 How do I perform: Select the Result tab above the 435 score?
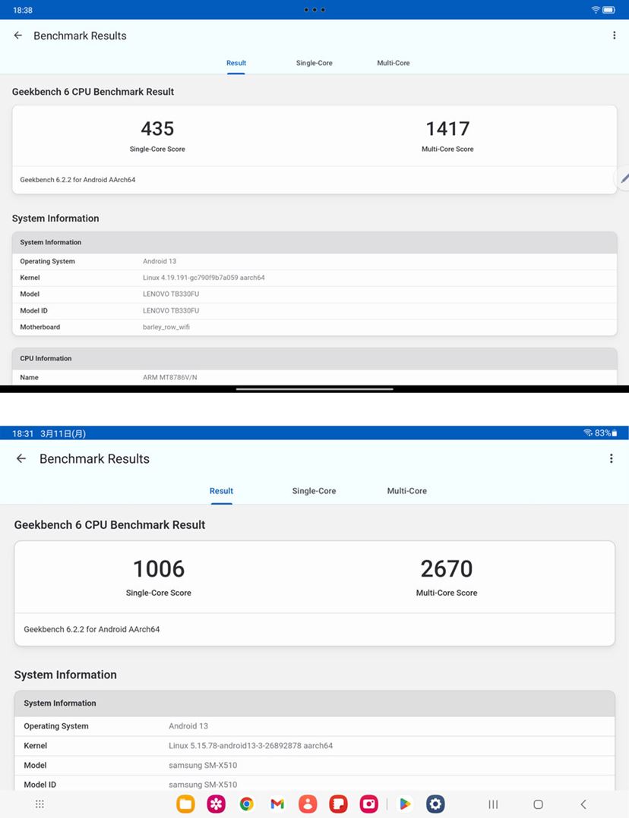point(236,63)
